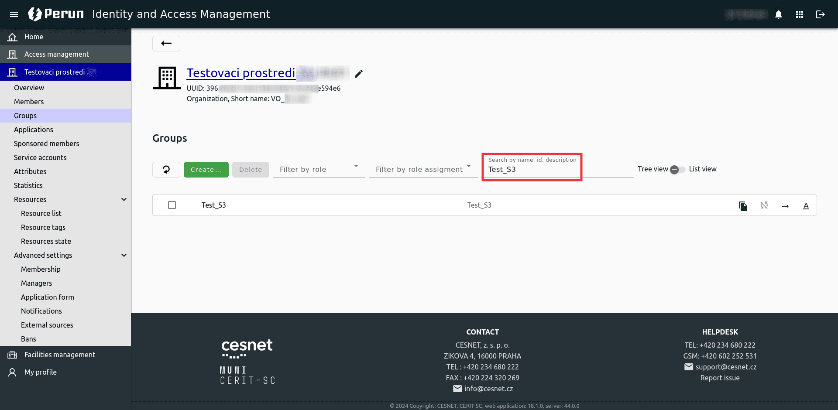Select the Test_S3 group checkbox
Viewport: 838px width, 410px height.
coord(172,205)
